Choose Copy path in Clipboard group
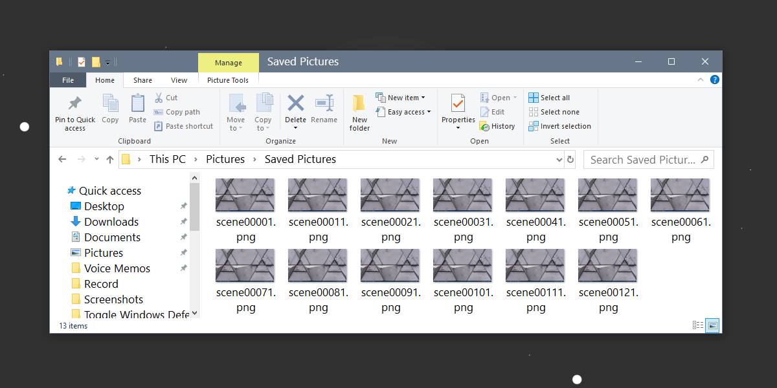This screenshot has width=777, height=388. tap(177, 112)
